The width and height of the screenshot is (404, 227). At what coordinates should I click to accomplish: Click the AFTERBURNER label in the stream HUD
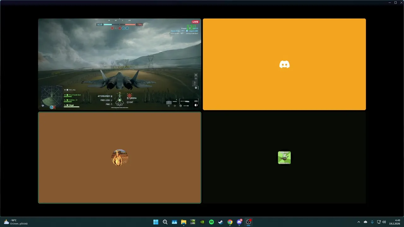104,96
